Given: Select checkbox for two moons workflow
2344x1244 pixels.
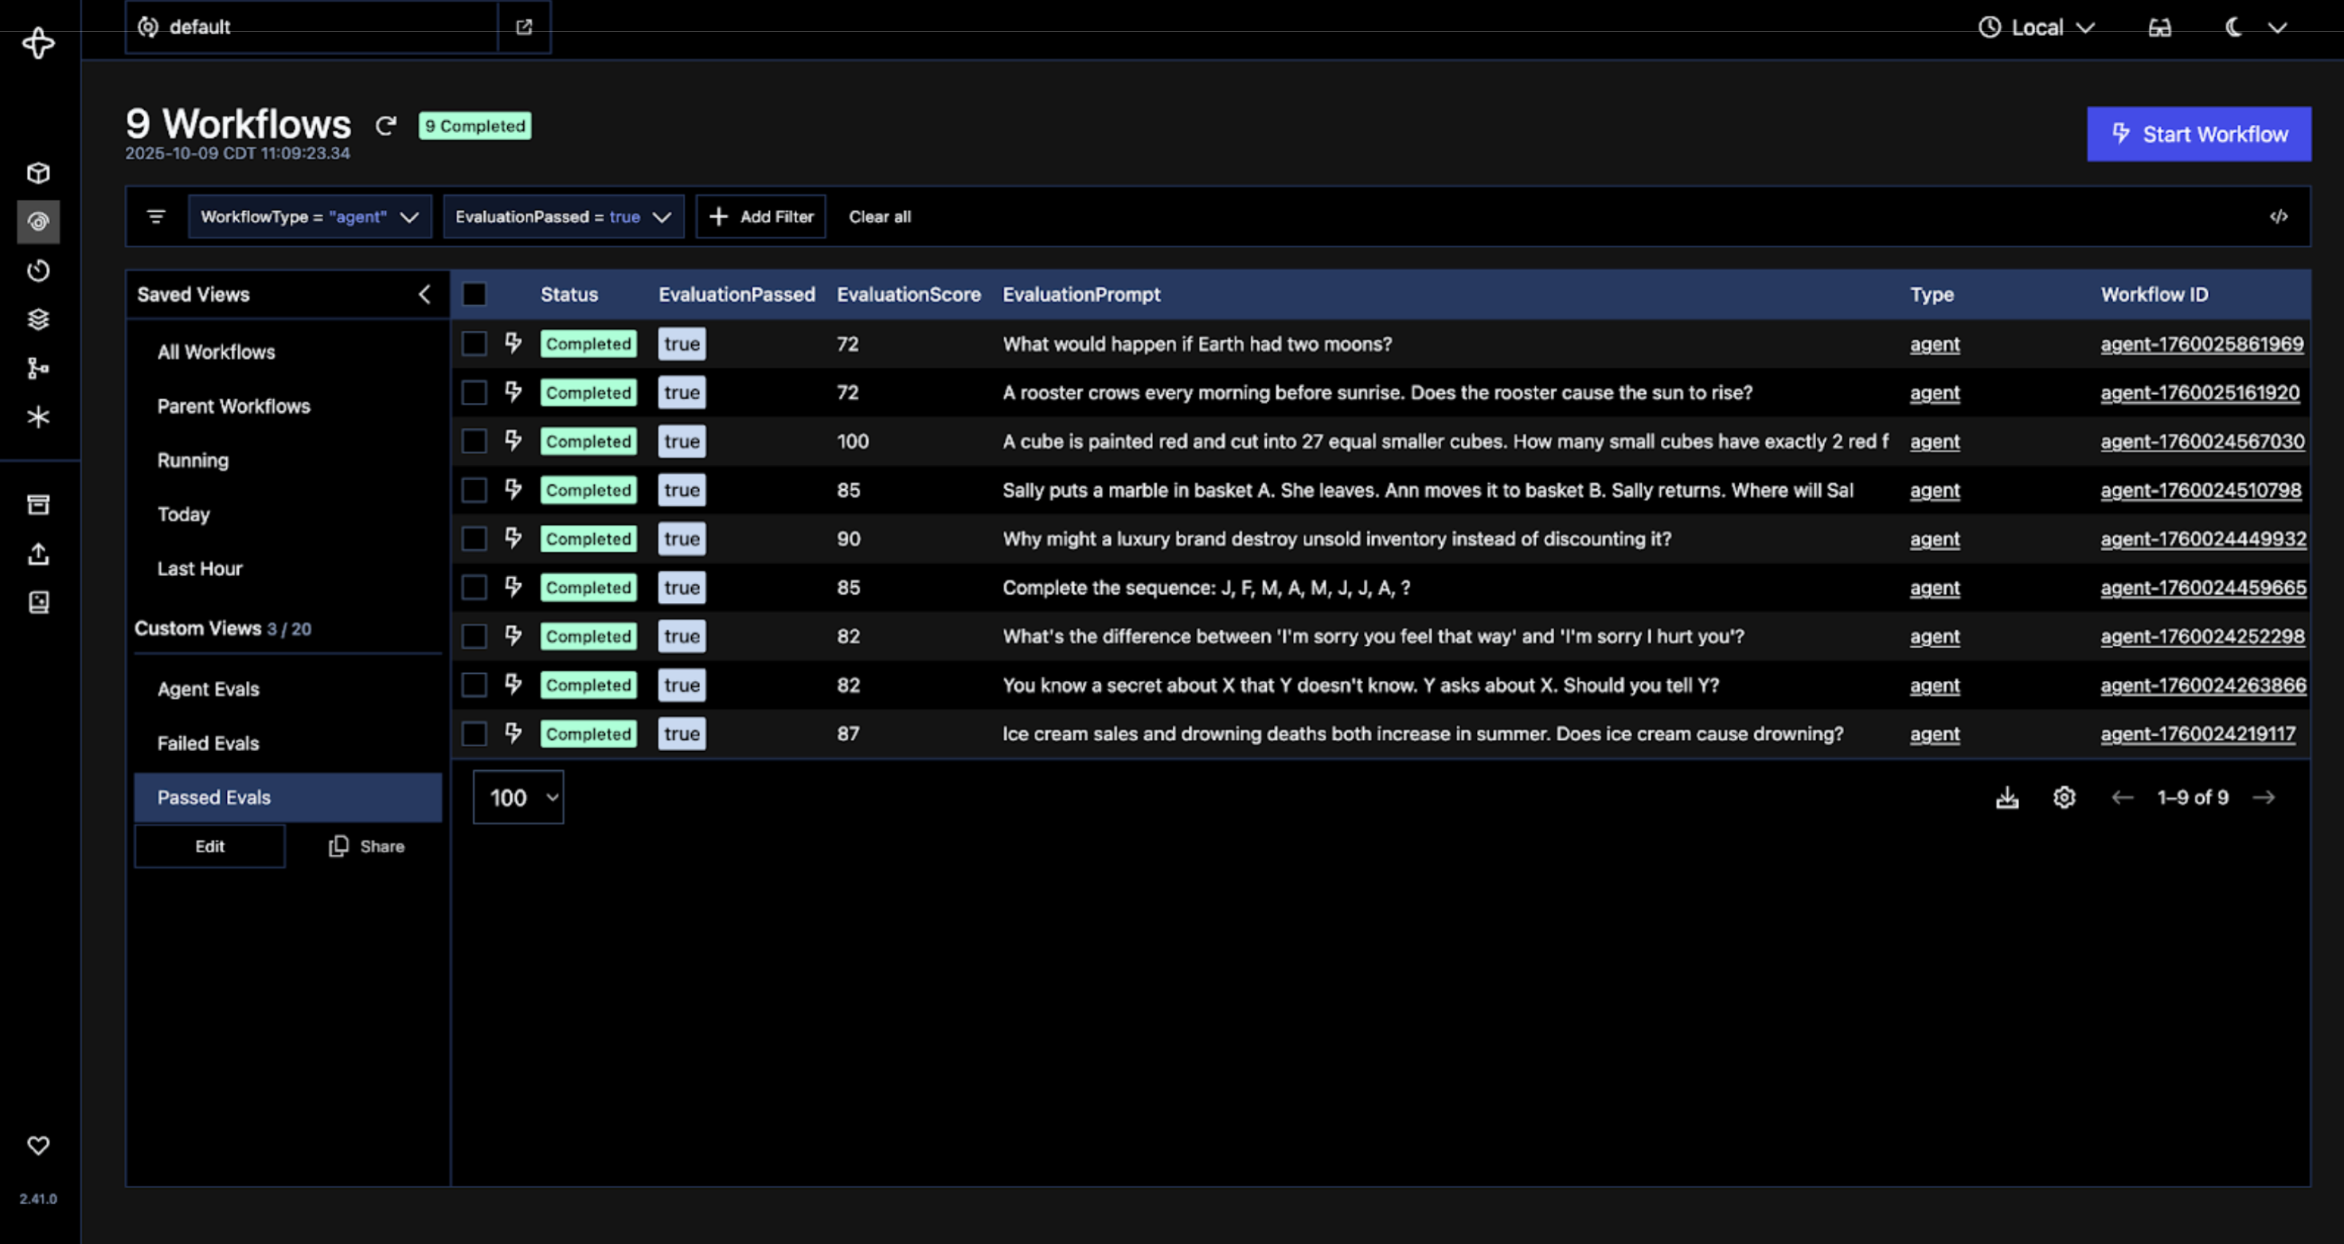Looking at the screenshot, I should coord(474,344).
